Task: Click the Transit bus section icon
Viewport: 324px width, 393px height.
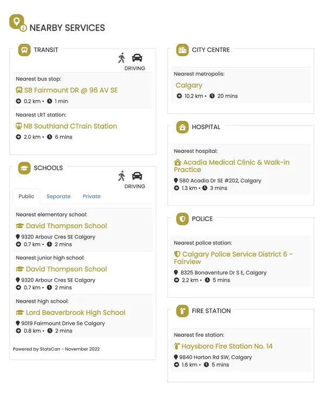Action: [x=24, y=50]
